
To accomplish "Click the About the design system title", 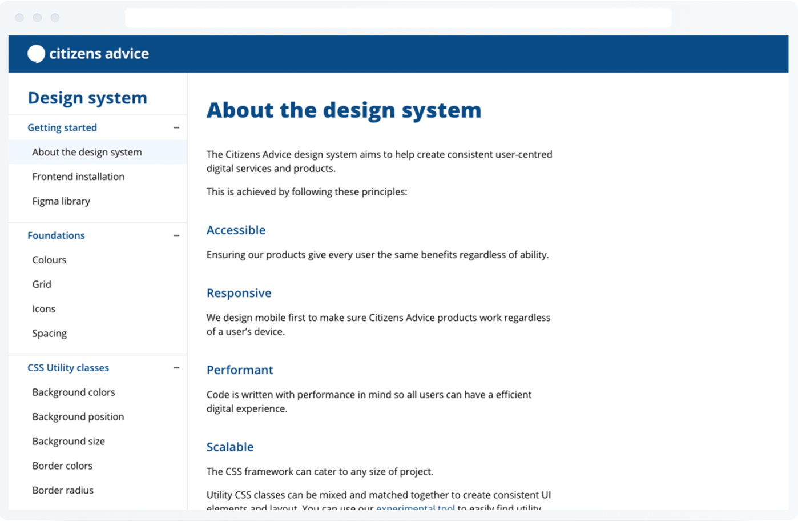I will [344, 110].
